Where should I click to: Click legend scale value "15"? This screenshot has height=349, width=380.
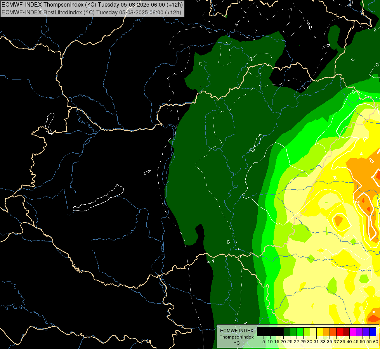point(277,342)
